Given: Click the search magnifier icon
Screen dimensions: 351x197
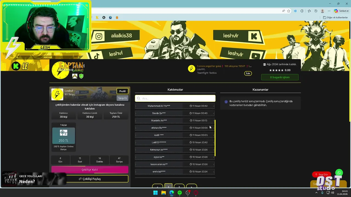Looking at the screenshot, I should coord(138,98).
